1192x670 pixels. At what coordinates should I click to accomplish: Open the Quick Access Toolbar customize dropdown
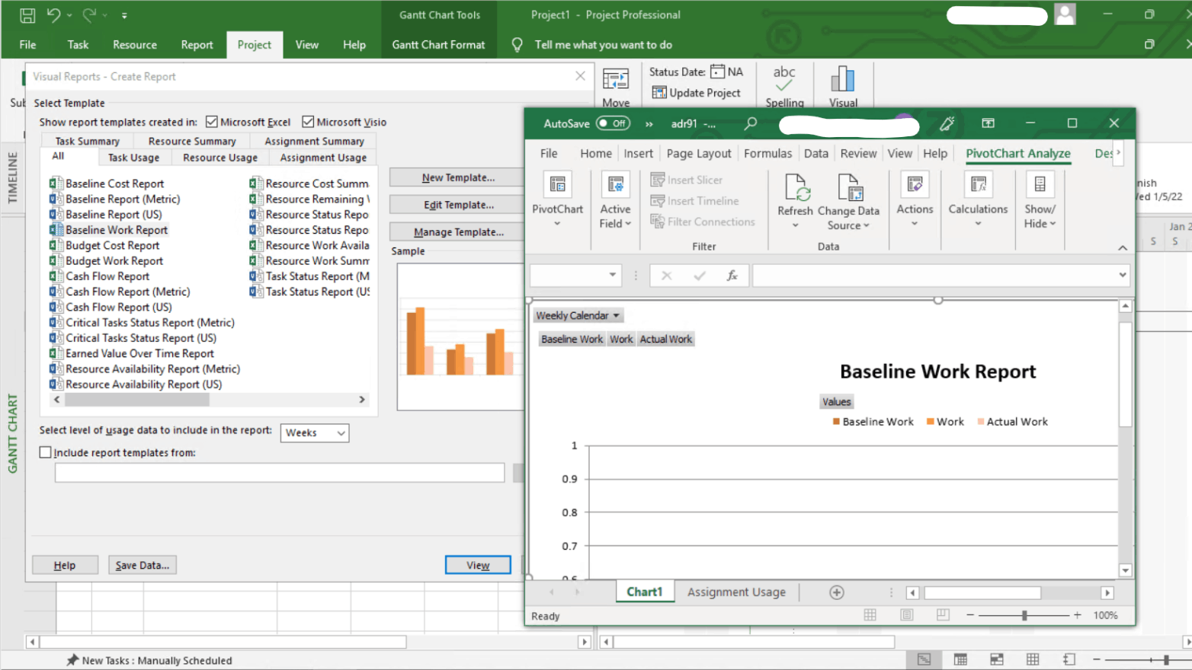tap(124, 14)
